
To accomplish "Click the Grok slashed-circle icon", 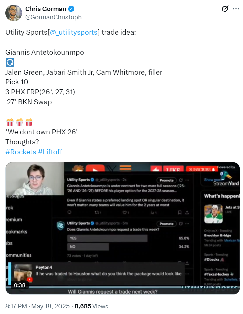I will (225, 9).
